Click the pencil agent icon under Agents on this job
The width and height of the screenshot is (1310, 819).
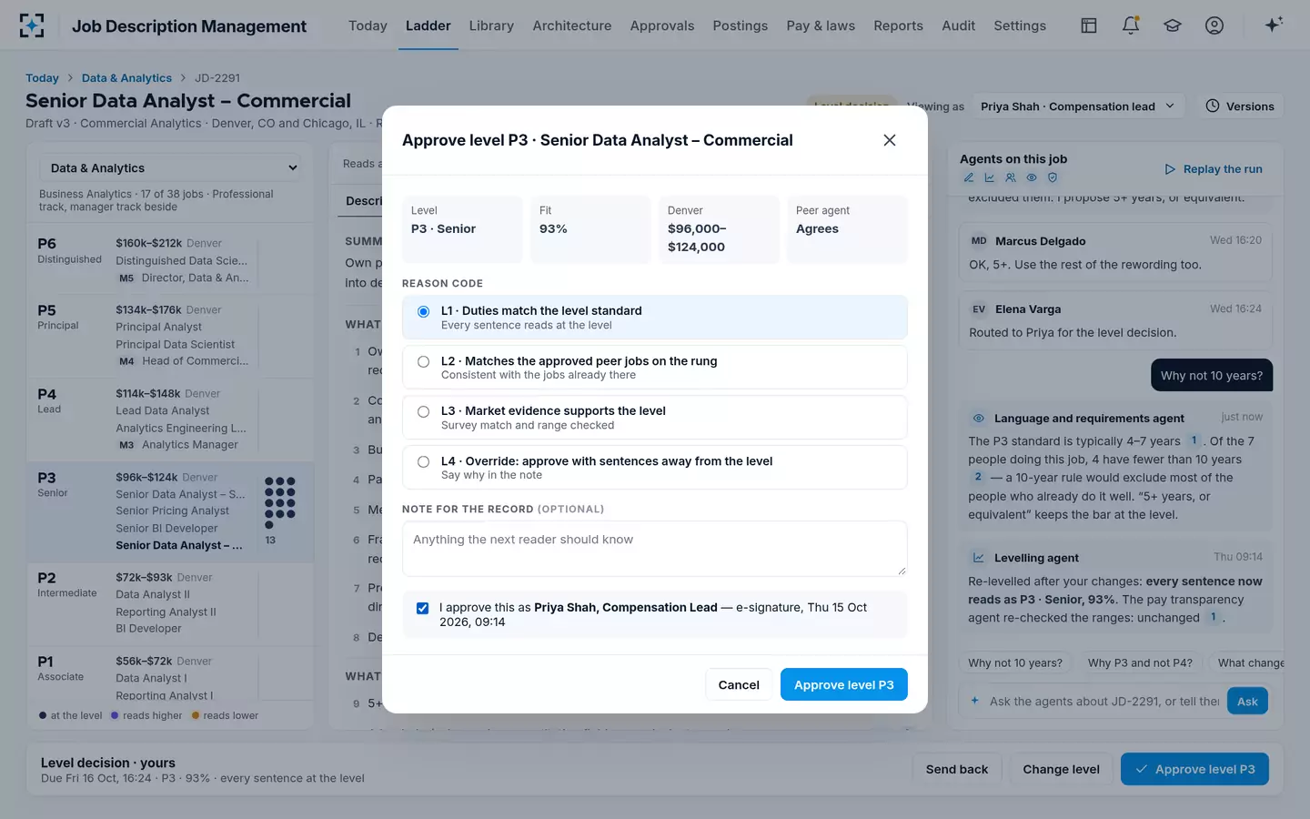969,177
